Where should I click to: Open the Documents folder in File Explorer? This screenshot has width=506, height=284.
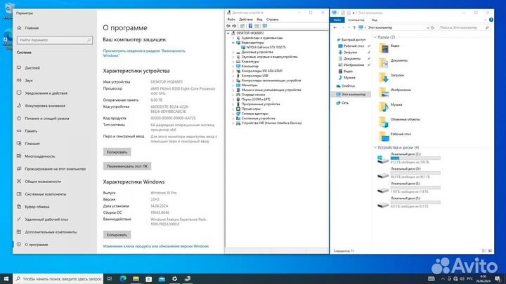pos(393,62)
